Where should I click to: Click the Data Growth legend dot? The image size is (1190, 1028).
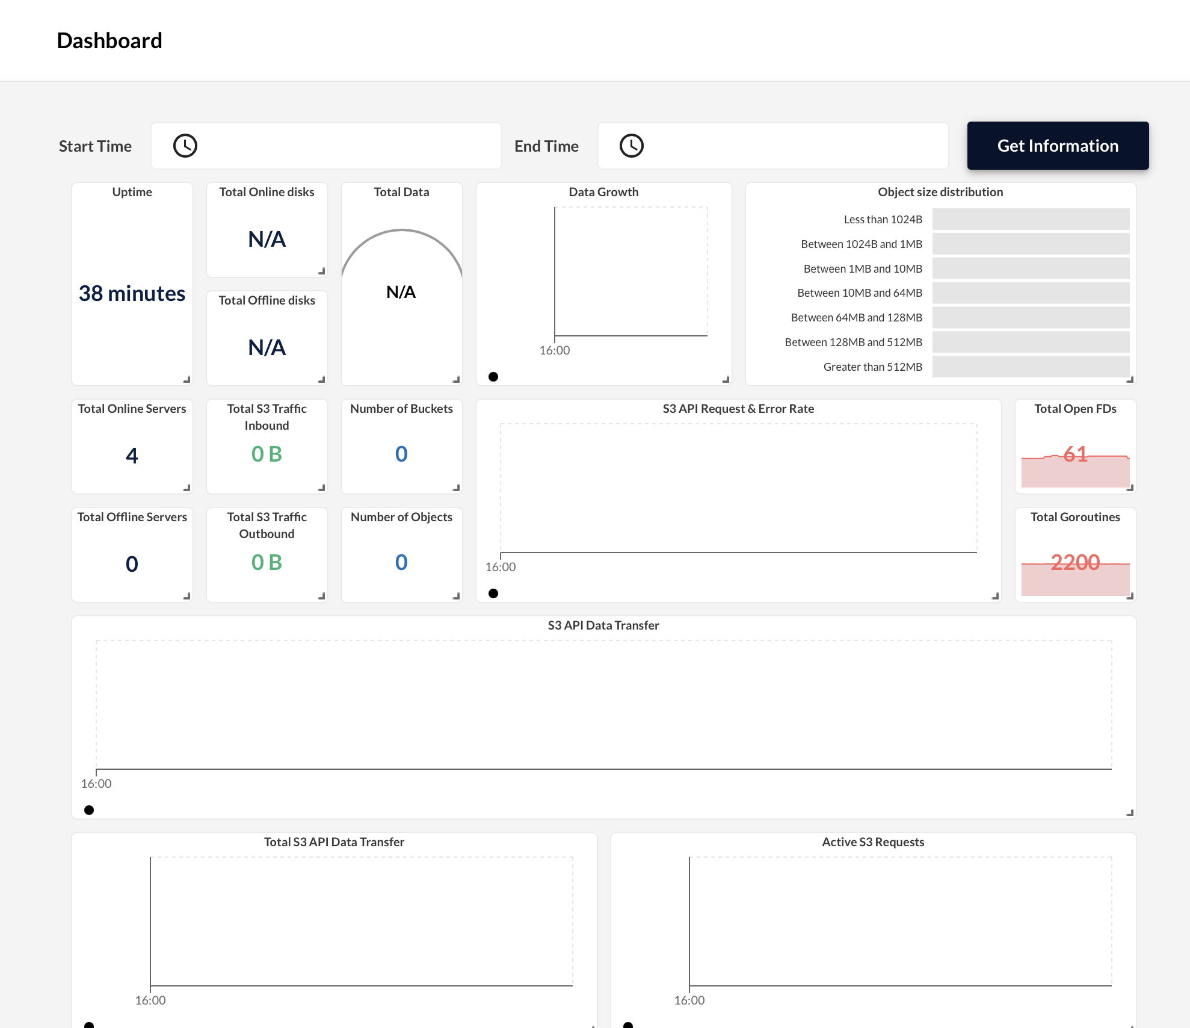[493, 377]
